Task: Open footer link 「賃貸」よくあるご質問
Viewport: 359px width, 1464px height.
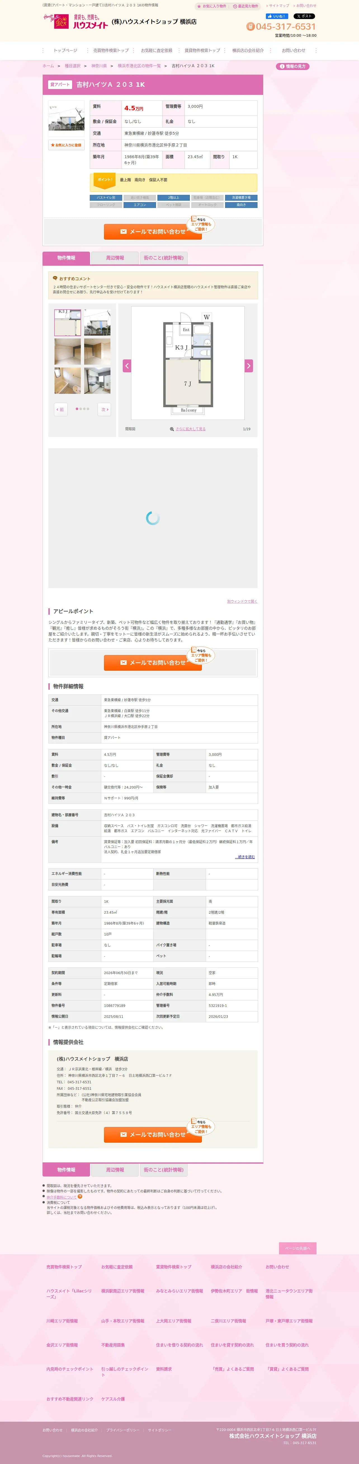Action: (x=287, y=1369)
